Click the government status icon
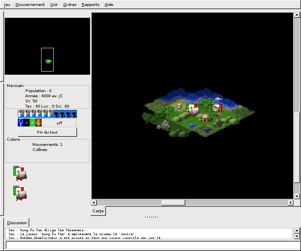Screen dimensions: 301x251 pyautogui.click(x=38, y=123)
